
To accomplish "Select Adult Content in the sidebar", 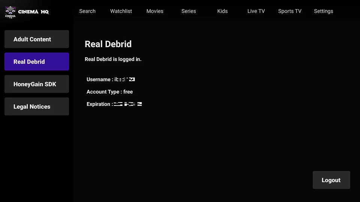I will pos(37,39).
